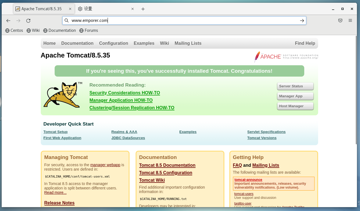The width and height of the screenshot is (360, 211).
Task: Open the Tomcat Versions link
Action: (x=262, y=138)
